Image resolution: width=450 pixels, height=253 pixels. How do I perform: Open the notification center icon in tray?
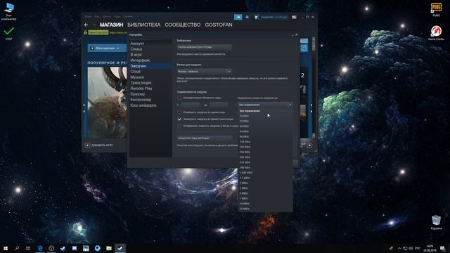click(442, 248)
